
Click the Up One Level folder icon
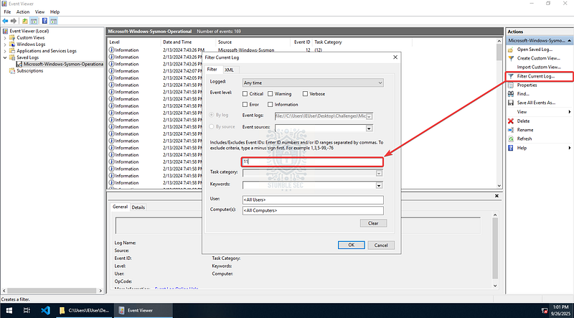(x=24, y=21)
